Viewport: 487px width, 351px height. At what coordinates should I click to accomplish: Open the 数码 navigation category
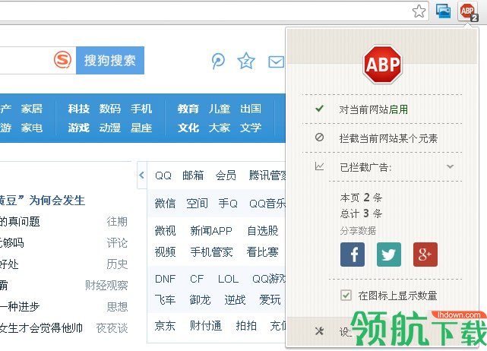click(x=110, y=109)
